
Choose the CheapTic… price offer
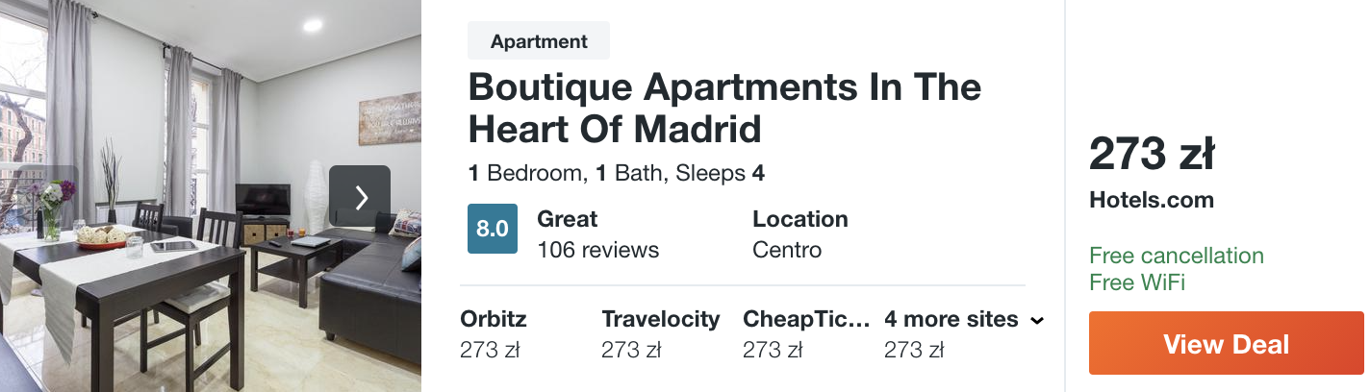tap(806, 333)
